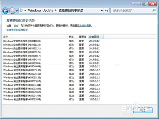The width and height of the screenshot is (159, 119).
Task: Select first KB3046049 update row
Action: [51, 41]
